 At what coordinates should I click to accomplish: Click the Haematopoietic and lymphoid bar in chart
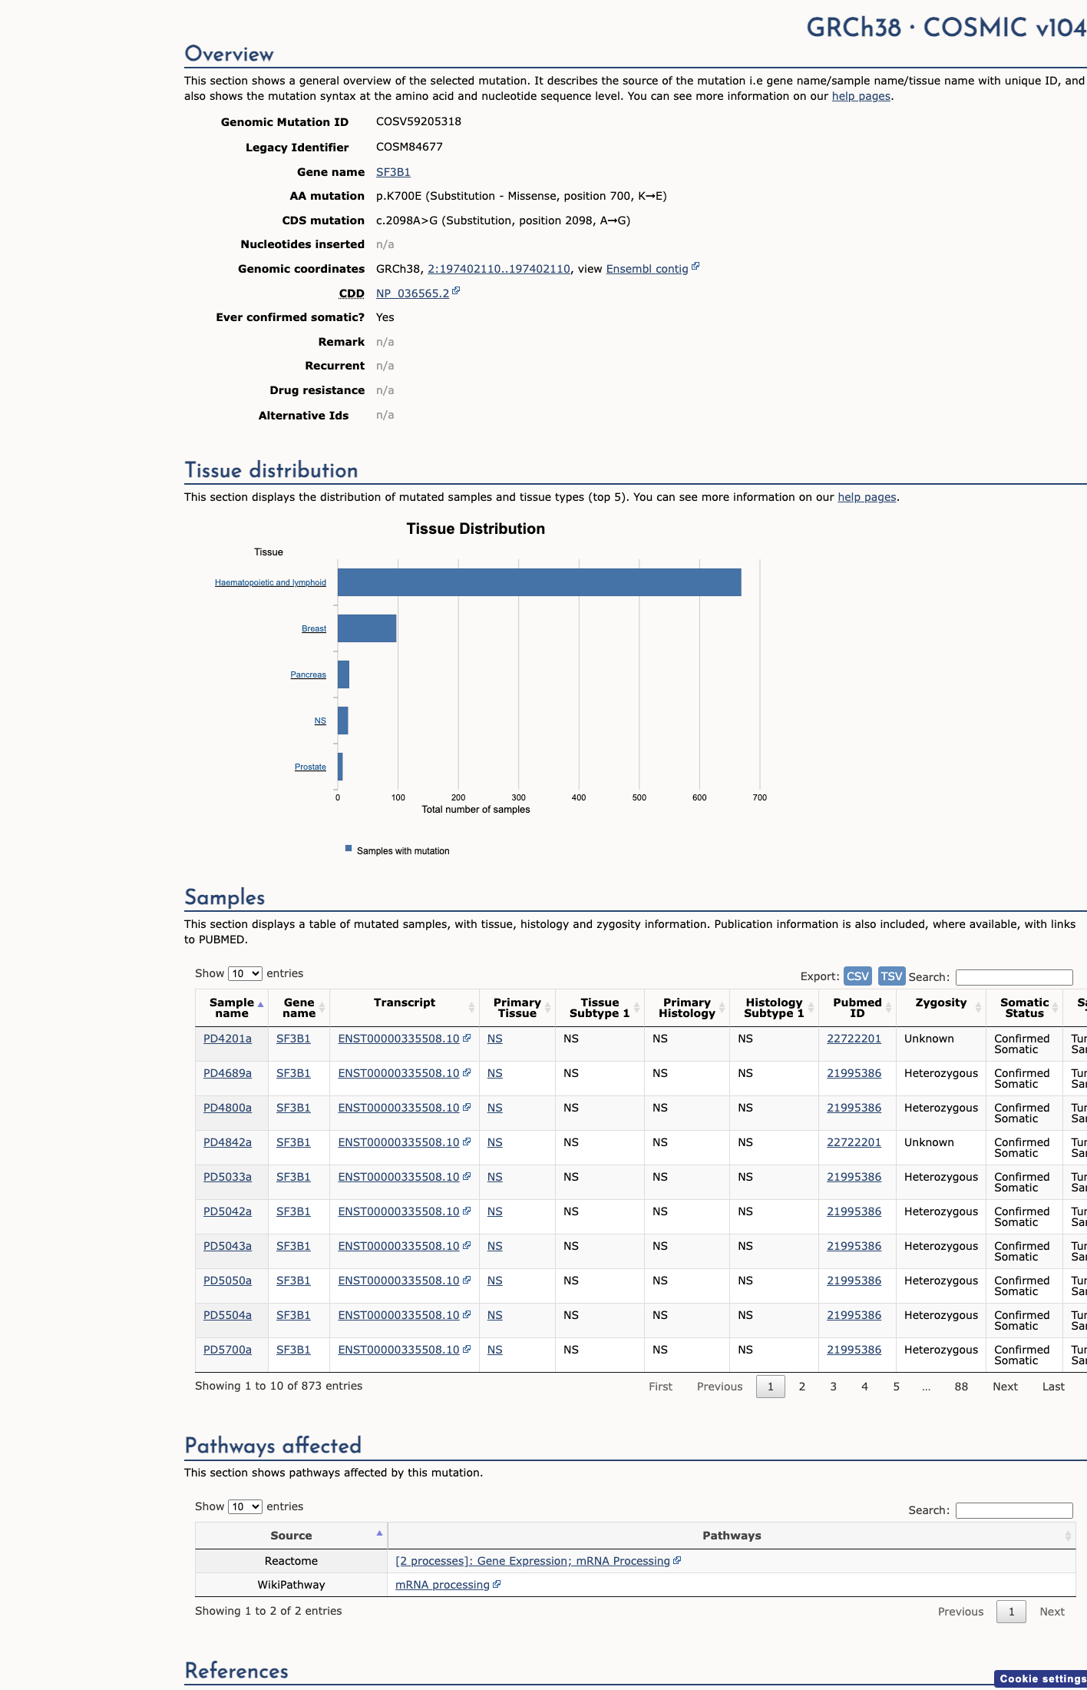(540, 582)
